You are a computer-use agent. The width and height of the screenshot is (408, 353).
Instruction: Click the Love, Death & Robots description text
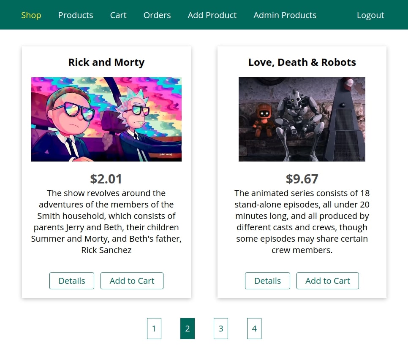point(302,221)
